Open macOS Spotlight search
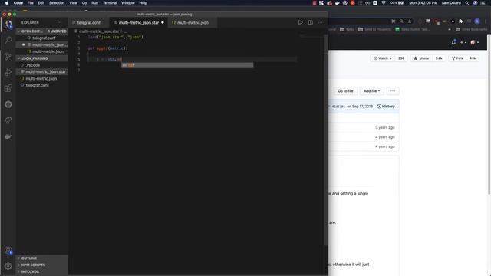 467,3
